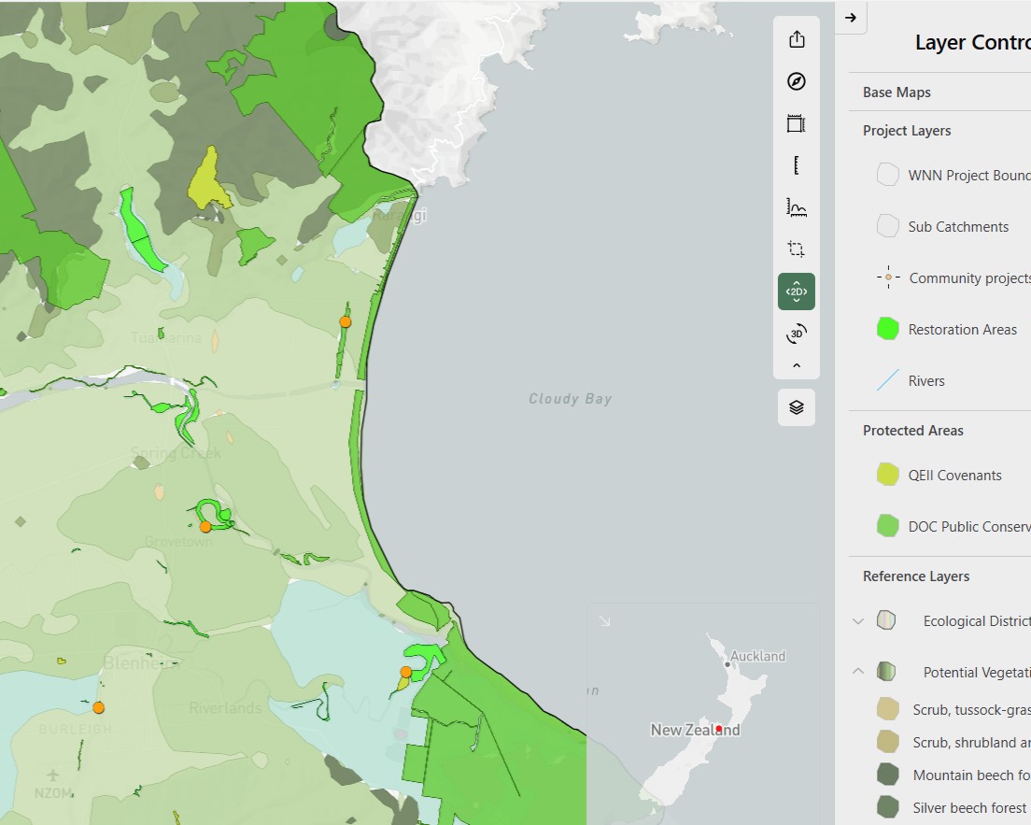The width and height of the screenshot is (1031, 825).
Task: Click the orange project marker north of Riverlands
Action: click(x=405, y=672)
